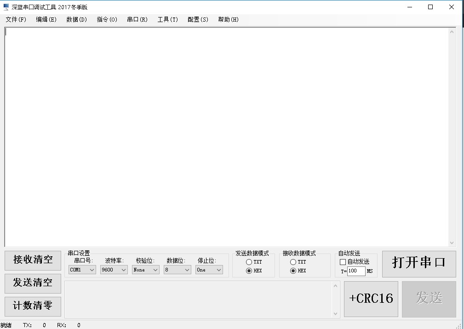
Task: Open the 数据(D) menu
Action: coord(77,19)
